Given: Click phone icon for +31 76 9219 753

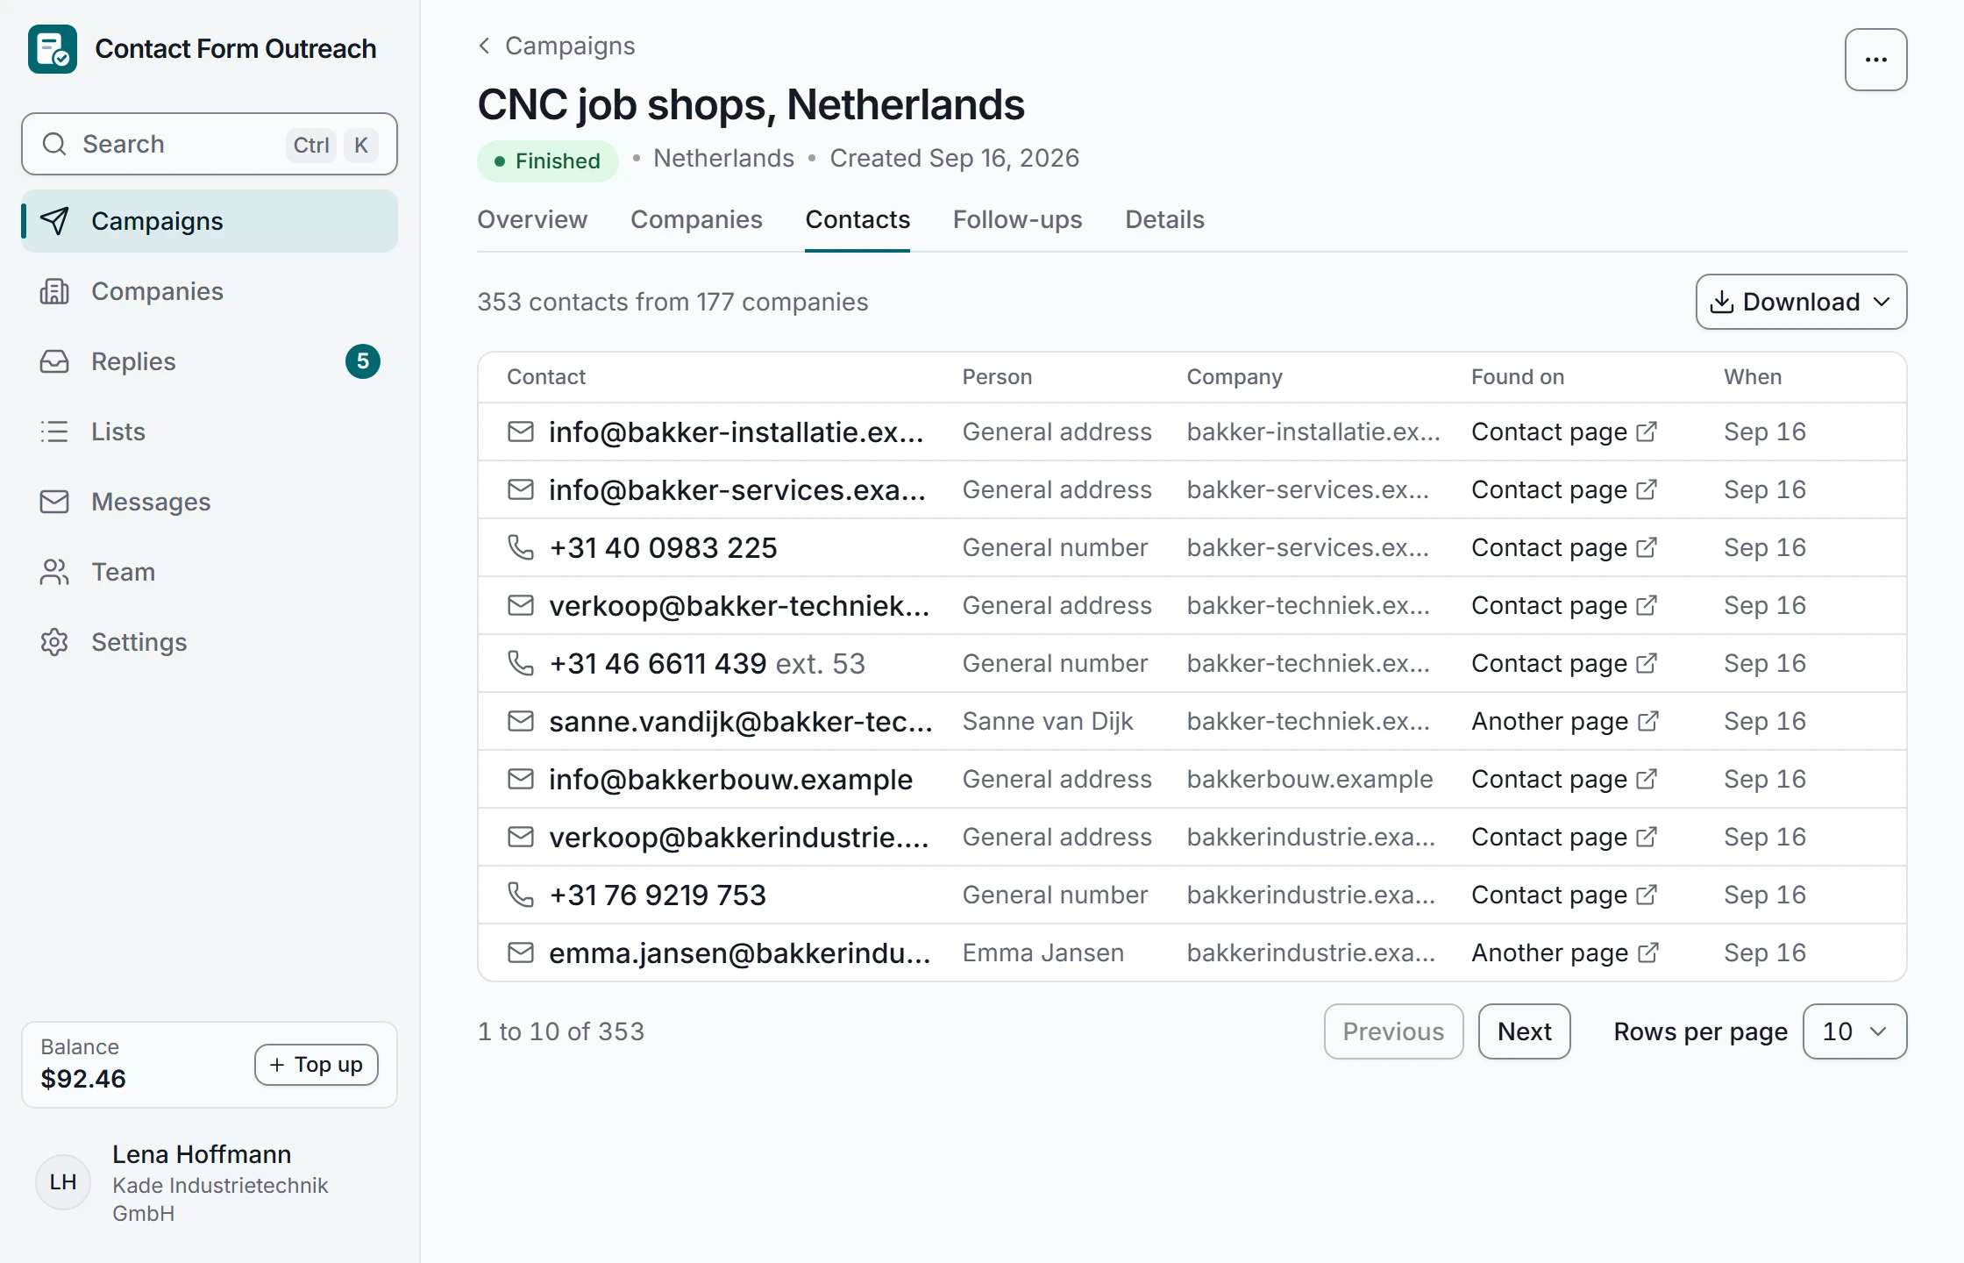Looking at the screenshot, I should [521, 895].
